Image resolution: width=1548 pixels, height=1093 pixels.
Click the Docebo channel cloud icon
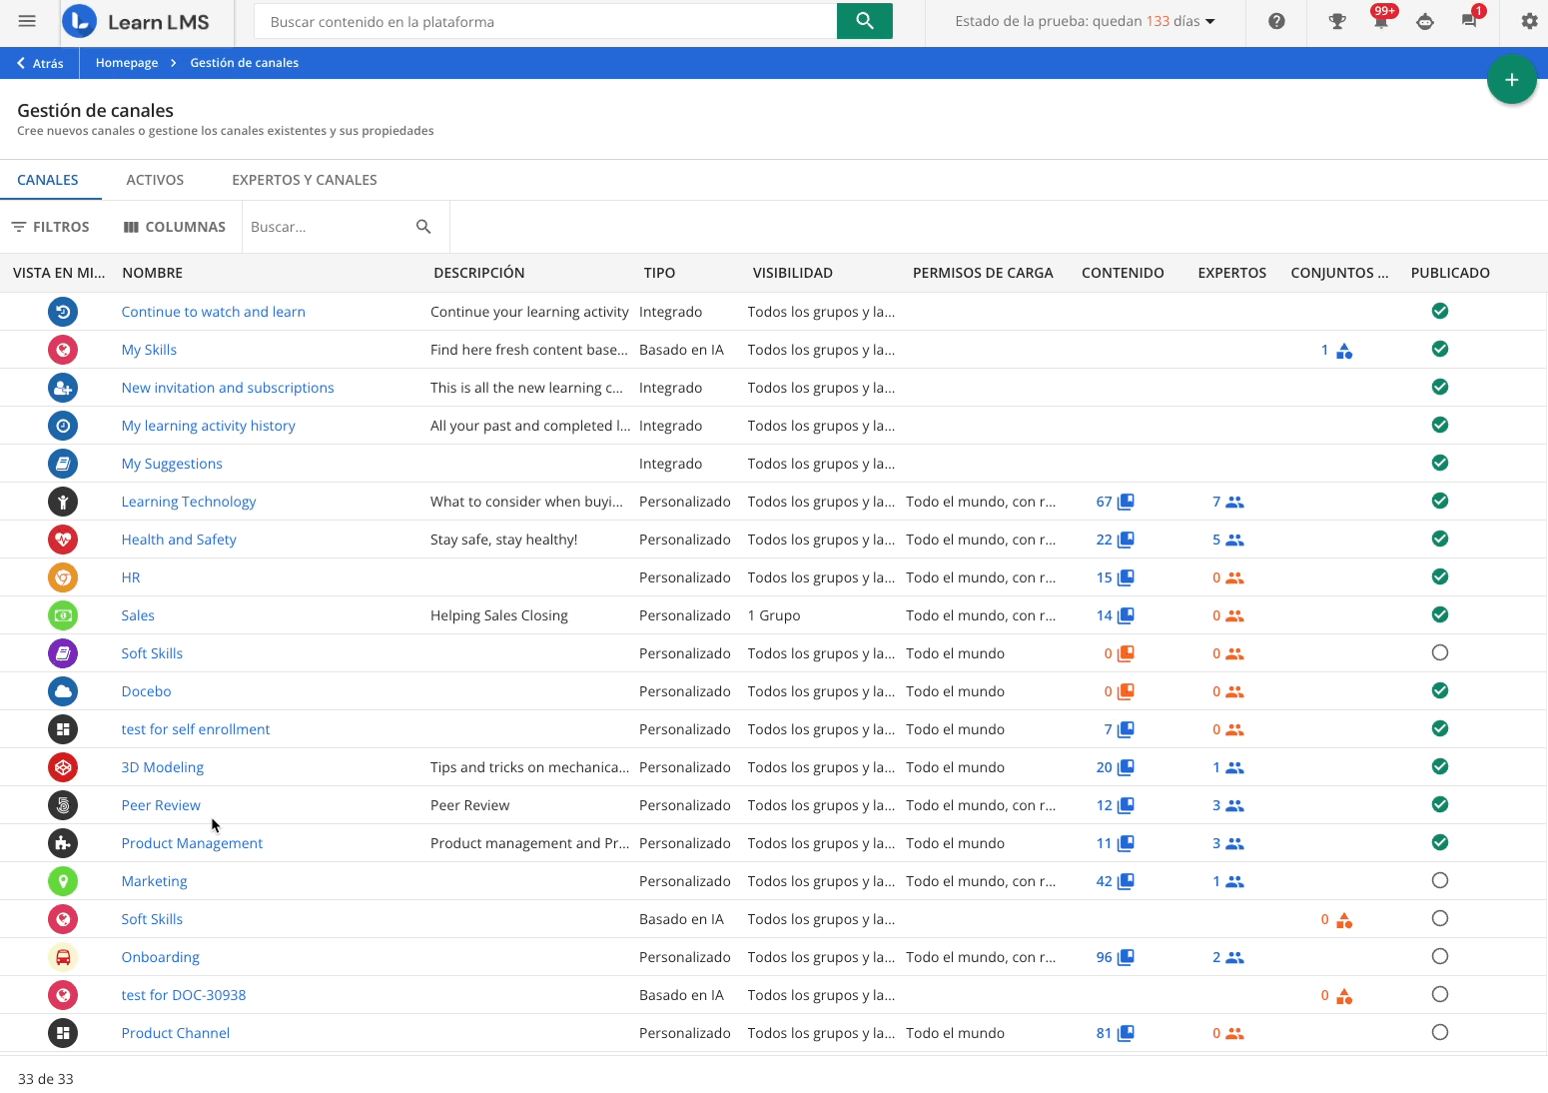tap(63, 691)
